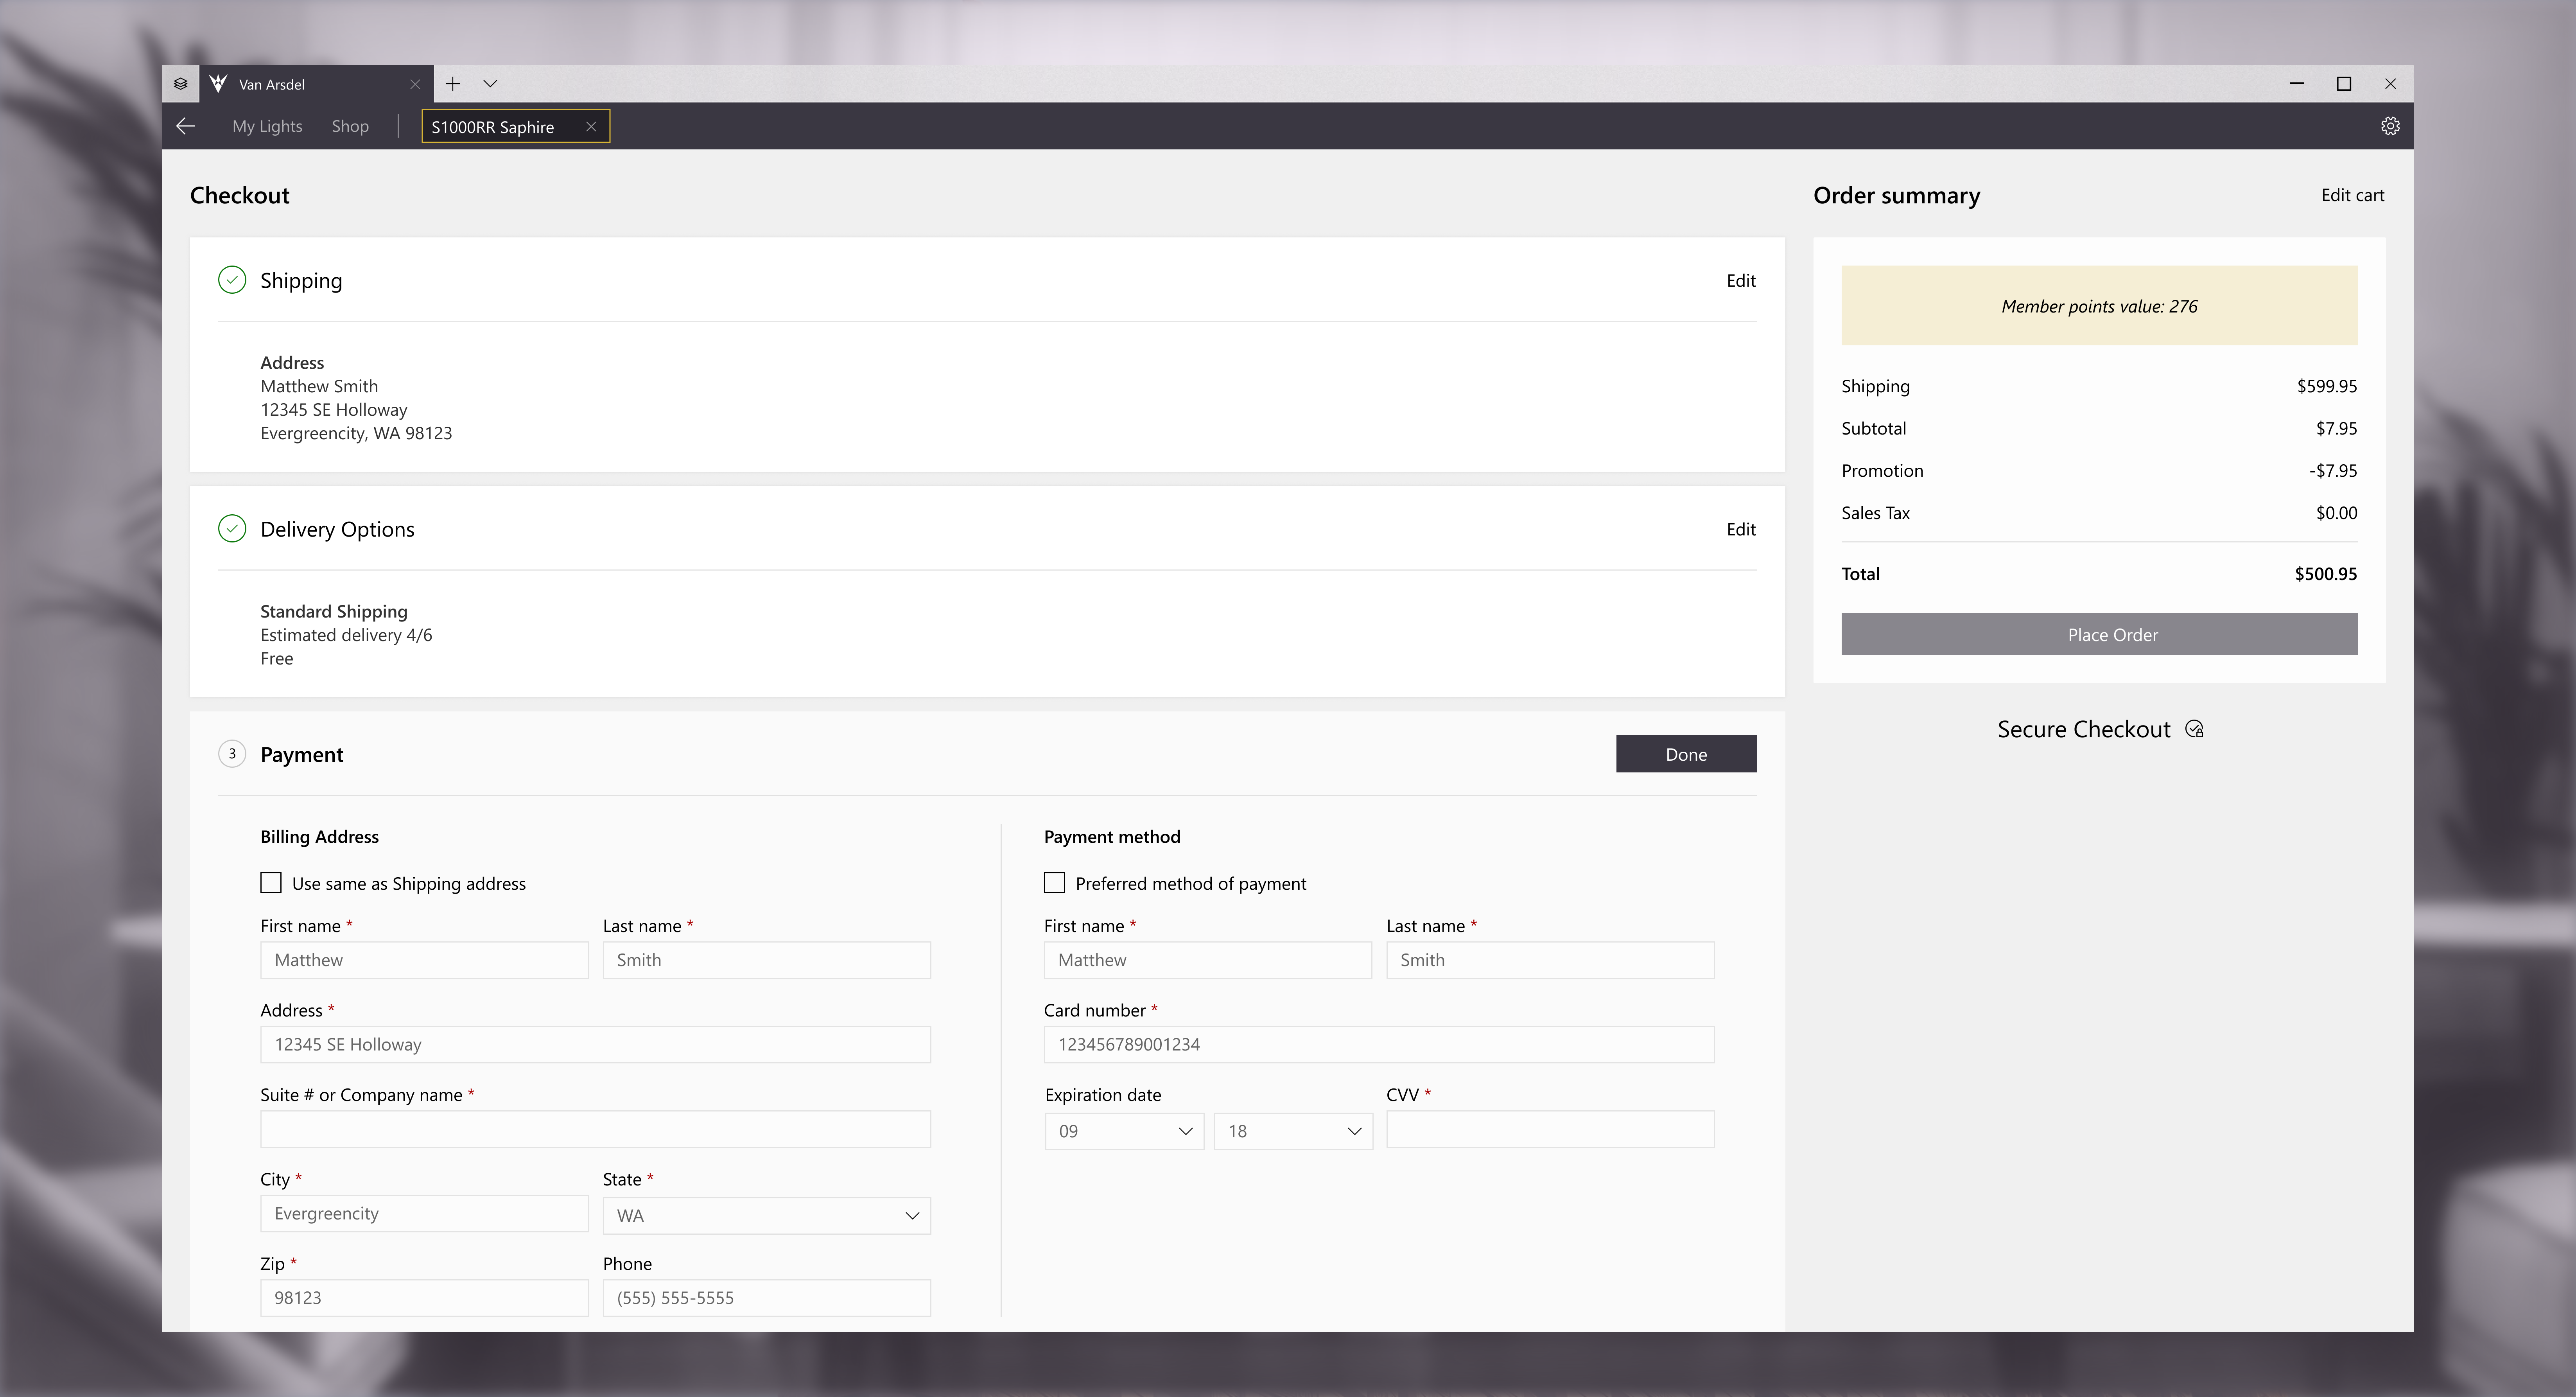Click the Payment step 3 circle
Screen dimensions: 2576x1397
point(232,754)
